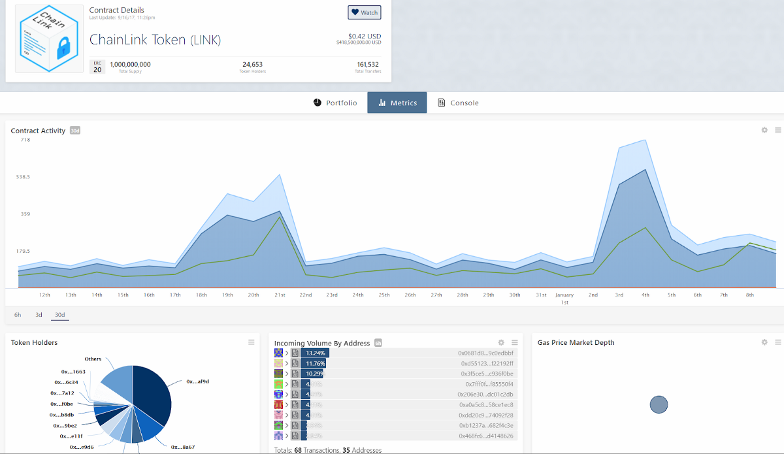Select the Others pie label
Viewport: 784px width, 454px height.
[93, 359]
